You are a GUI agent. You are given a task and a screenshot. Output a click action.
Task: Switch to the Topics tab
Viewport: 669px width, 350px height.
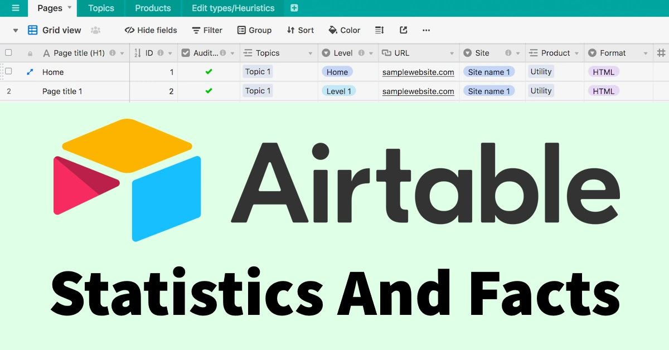click(101, 8)
